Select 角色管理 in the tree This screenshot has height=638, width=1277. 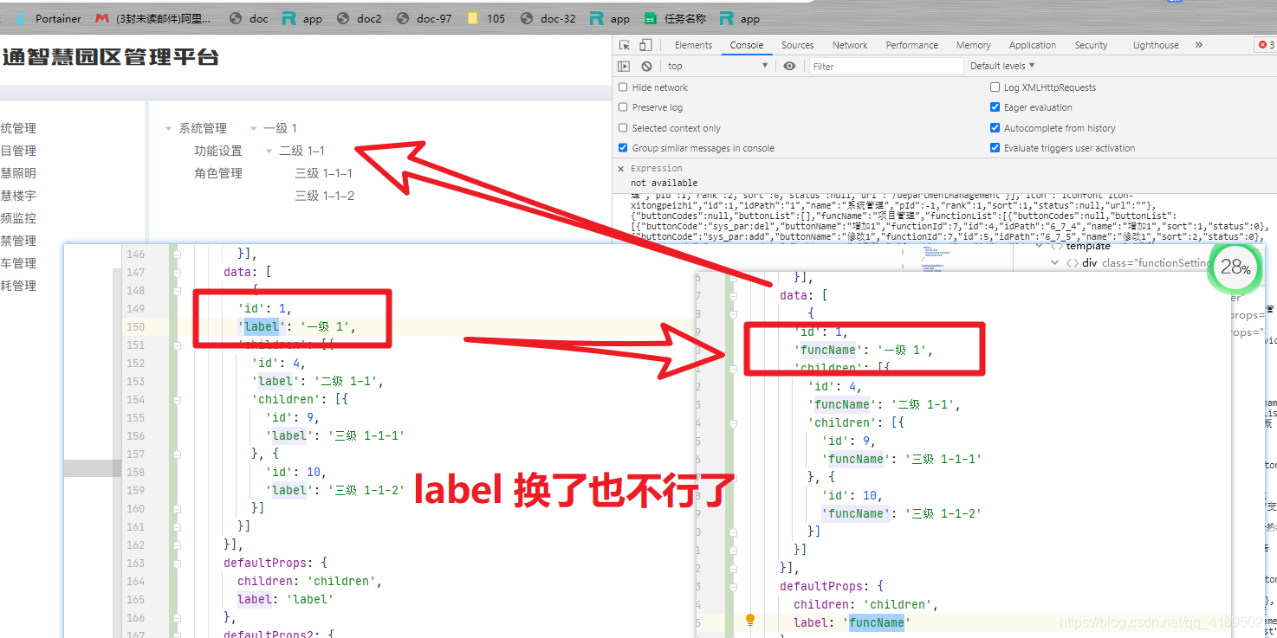(218, 173)
